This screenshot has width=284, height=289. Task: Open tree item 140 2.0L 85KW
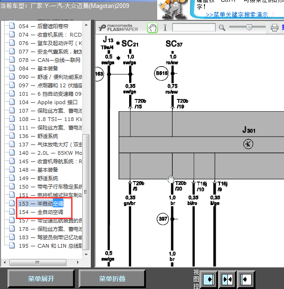tap(50, 153)
